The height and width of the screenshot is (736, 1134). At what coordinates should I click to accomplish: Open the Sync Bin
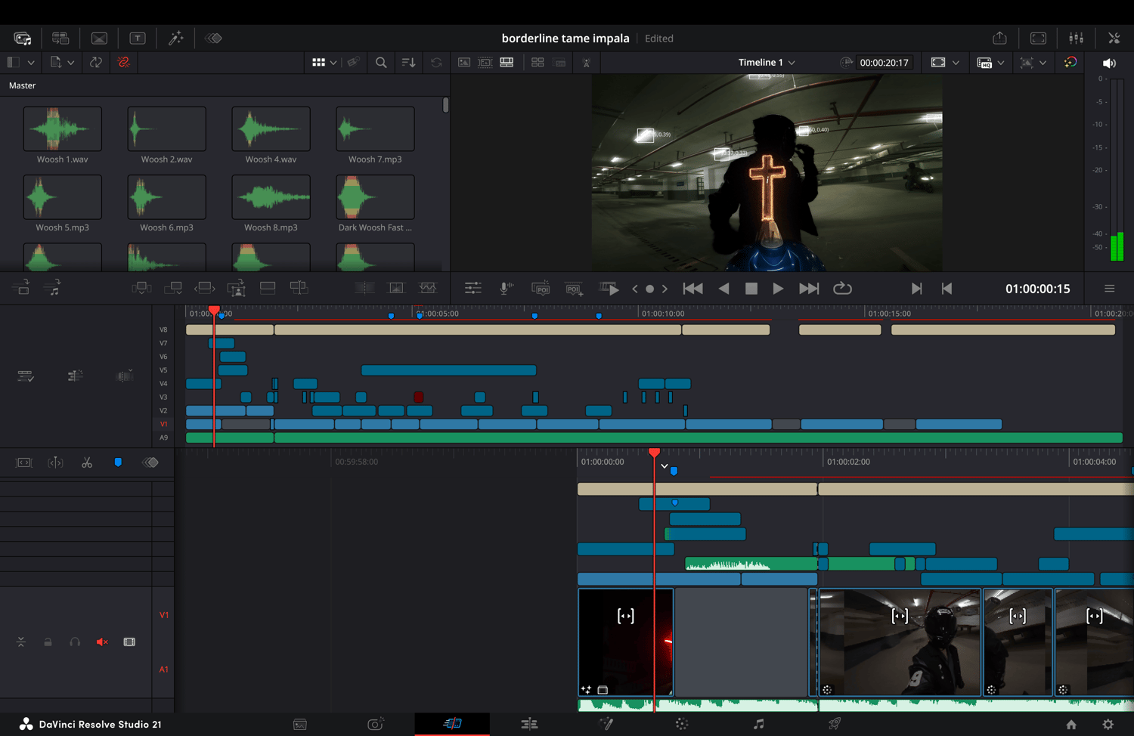60,38
